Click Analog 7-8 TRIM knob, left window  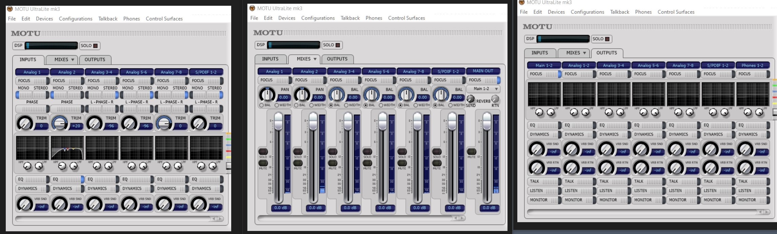coord(164,123)
